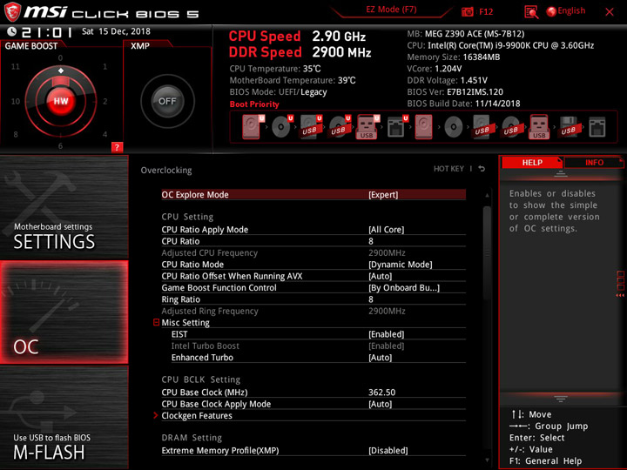Click the Adjusted Ring Frequency row
The width and height of the screenshot is (627, 470).
pos(313,311)
